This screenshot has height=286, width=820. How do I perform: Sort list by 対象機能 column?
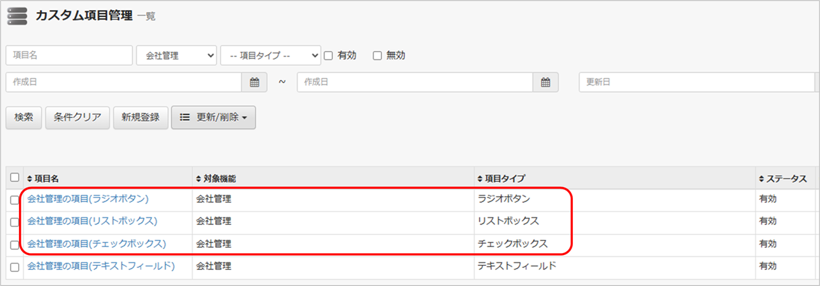pyautogui.click(x=215, y=178)
